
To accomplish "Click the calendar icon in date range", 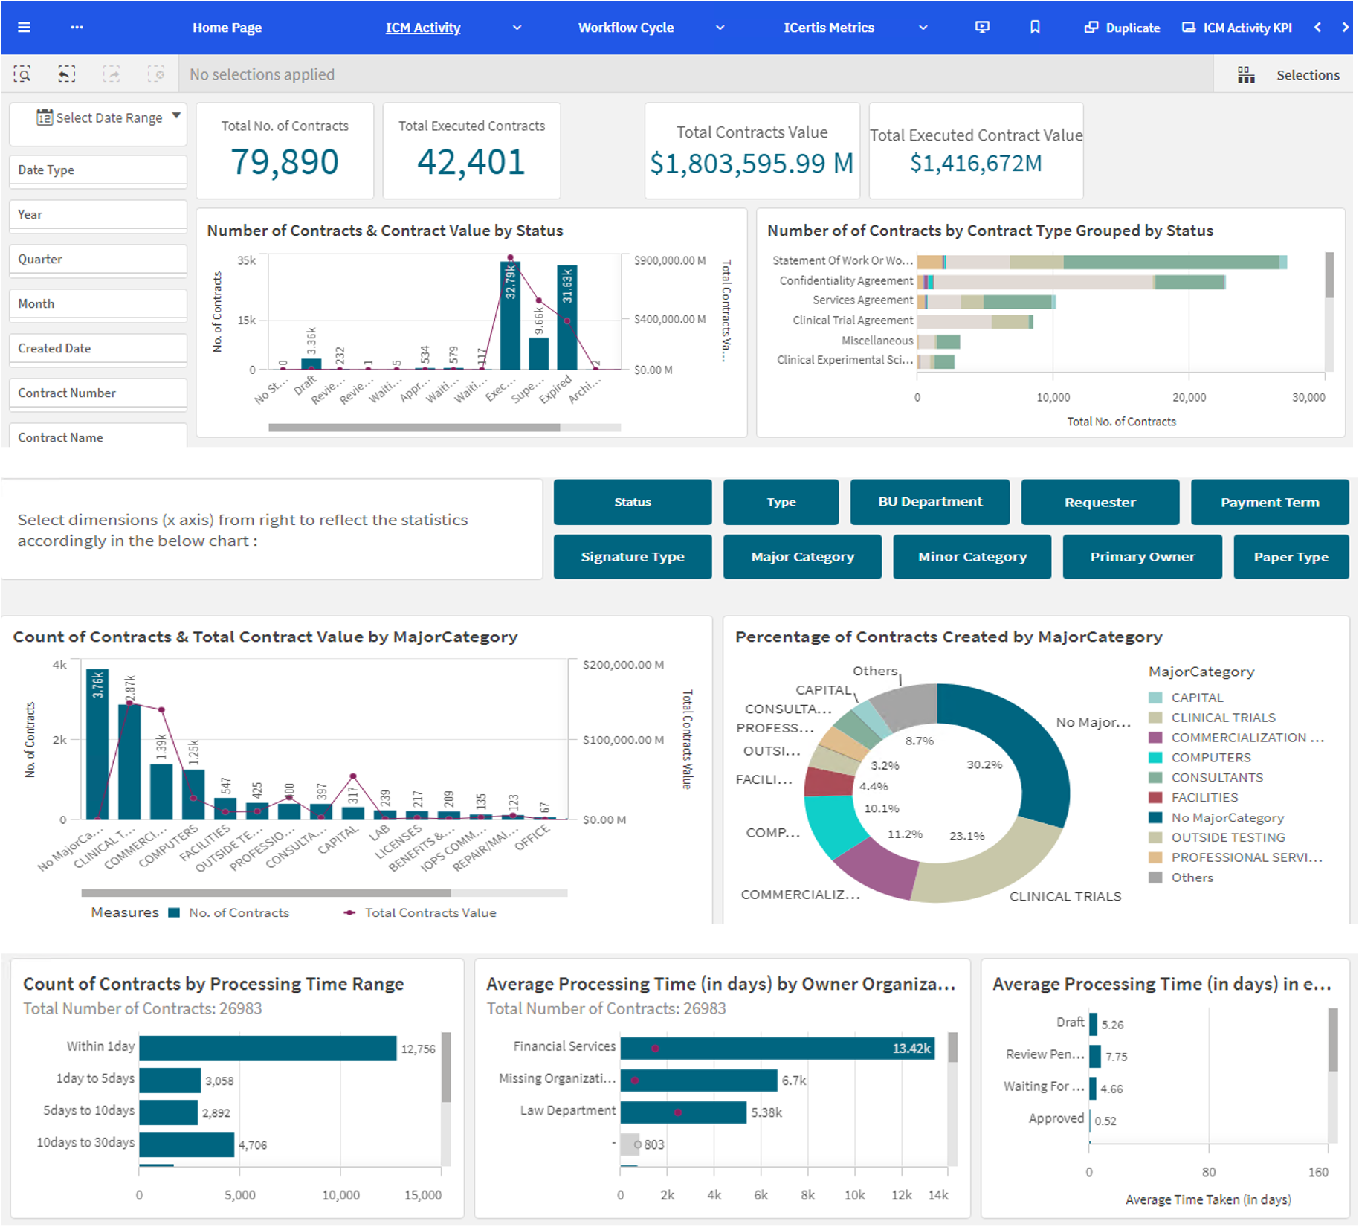I will 45,117.
